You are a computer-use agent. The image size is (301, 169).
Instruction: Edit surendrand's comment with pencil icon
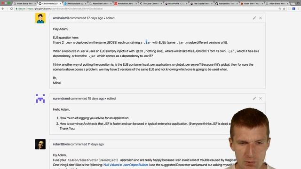254,99
